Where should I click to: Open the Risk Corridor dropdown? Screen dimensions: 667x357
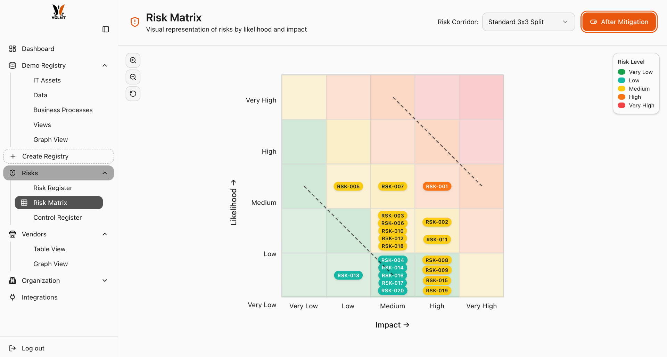[528, 22]
